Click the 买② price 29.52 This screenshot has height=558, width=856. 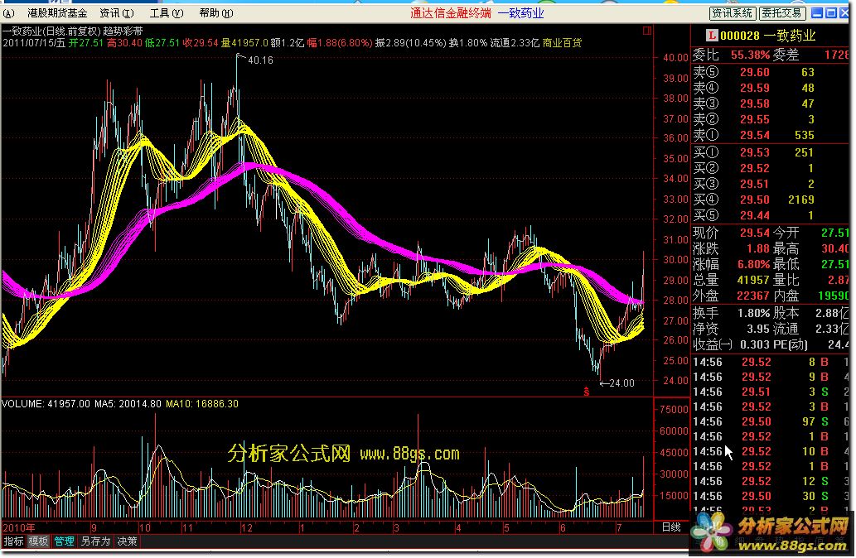pyautogui.click(x=754, y=169)
